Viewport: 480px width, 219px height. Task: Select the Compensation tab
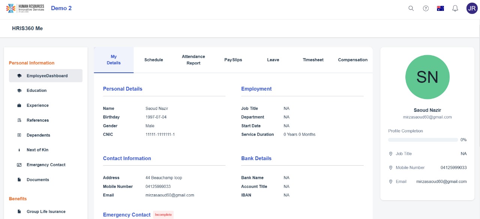[x=352, y=60]
